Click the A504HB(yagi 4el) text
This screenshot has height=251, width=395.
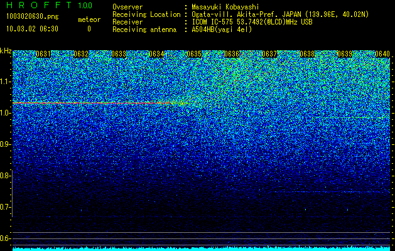point(222,29)
